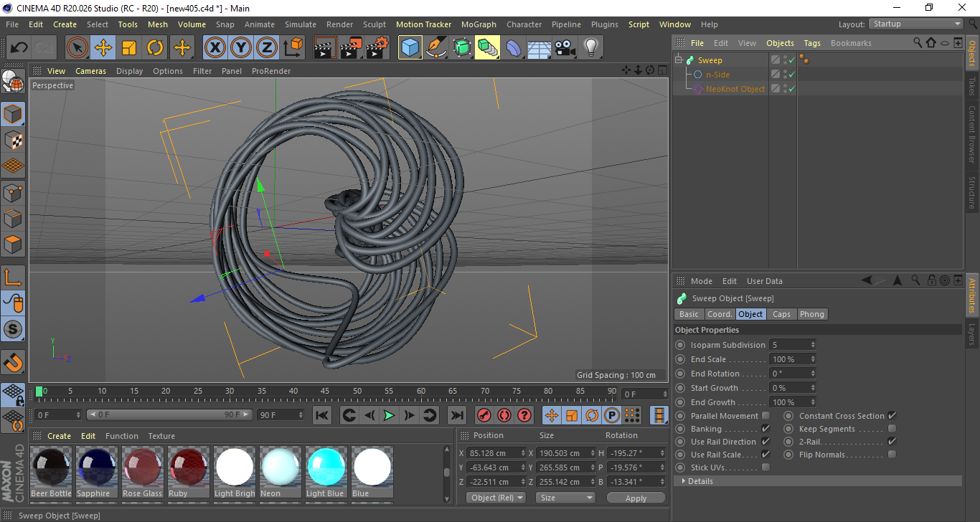Uncheck Constant Cross Section
Screen dimensions: 980x522
(892, 416)
